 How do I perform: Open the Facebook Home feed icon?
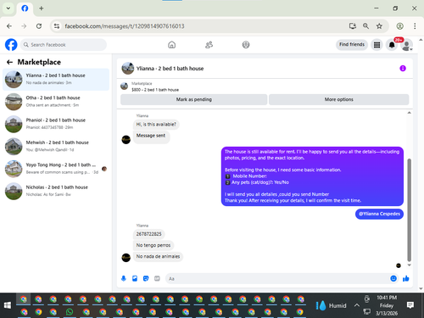tap(171, 45)
